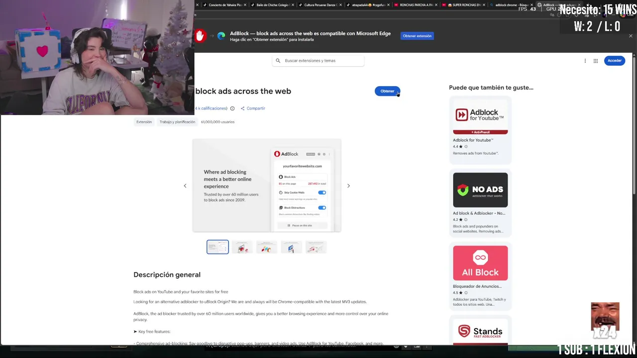Click the main AdBlock preview image
The width and height of the screenshot is (637, 358).
pyautogui.click(x=267, y=185)
